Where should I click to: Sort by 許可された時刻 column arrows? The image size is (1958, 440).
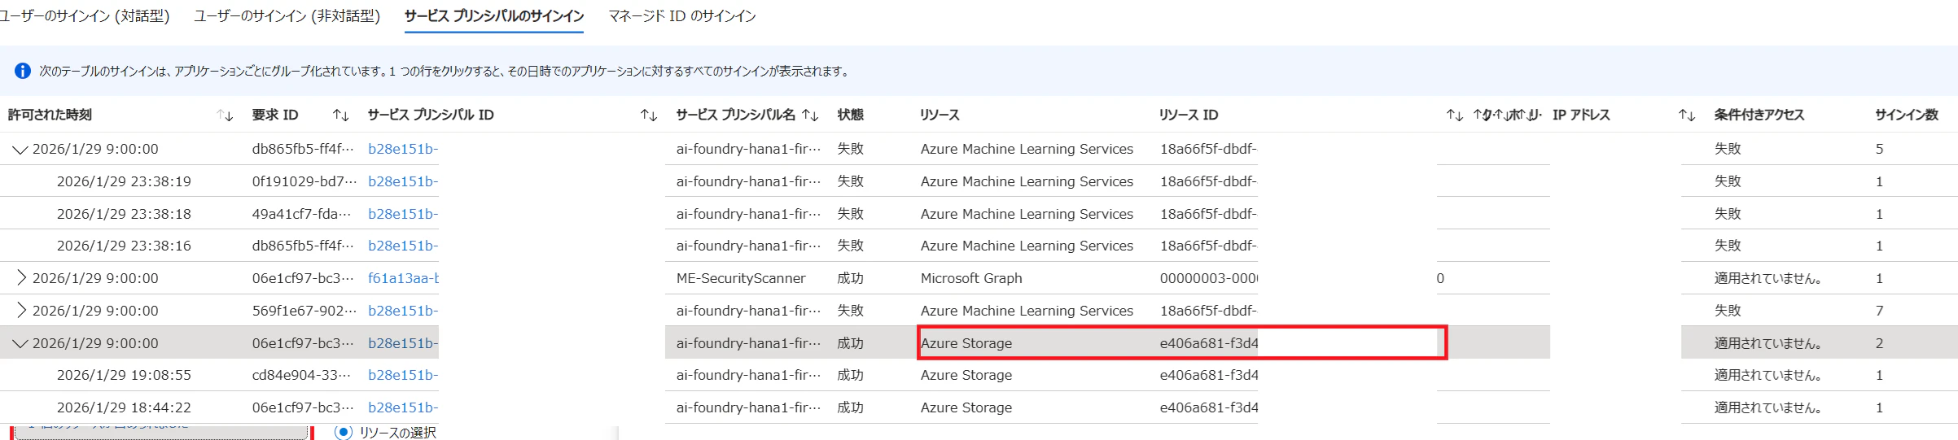coord(226,115)
